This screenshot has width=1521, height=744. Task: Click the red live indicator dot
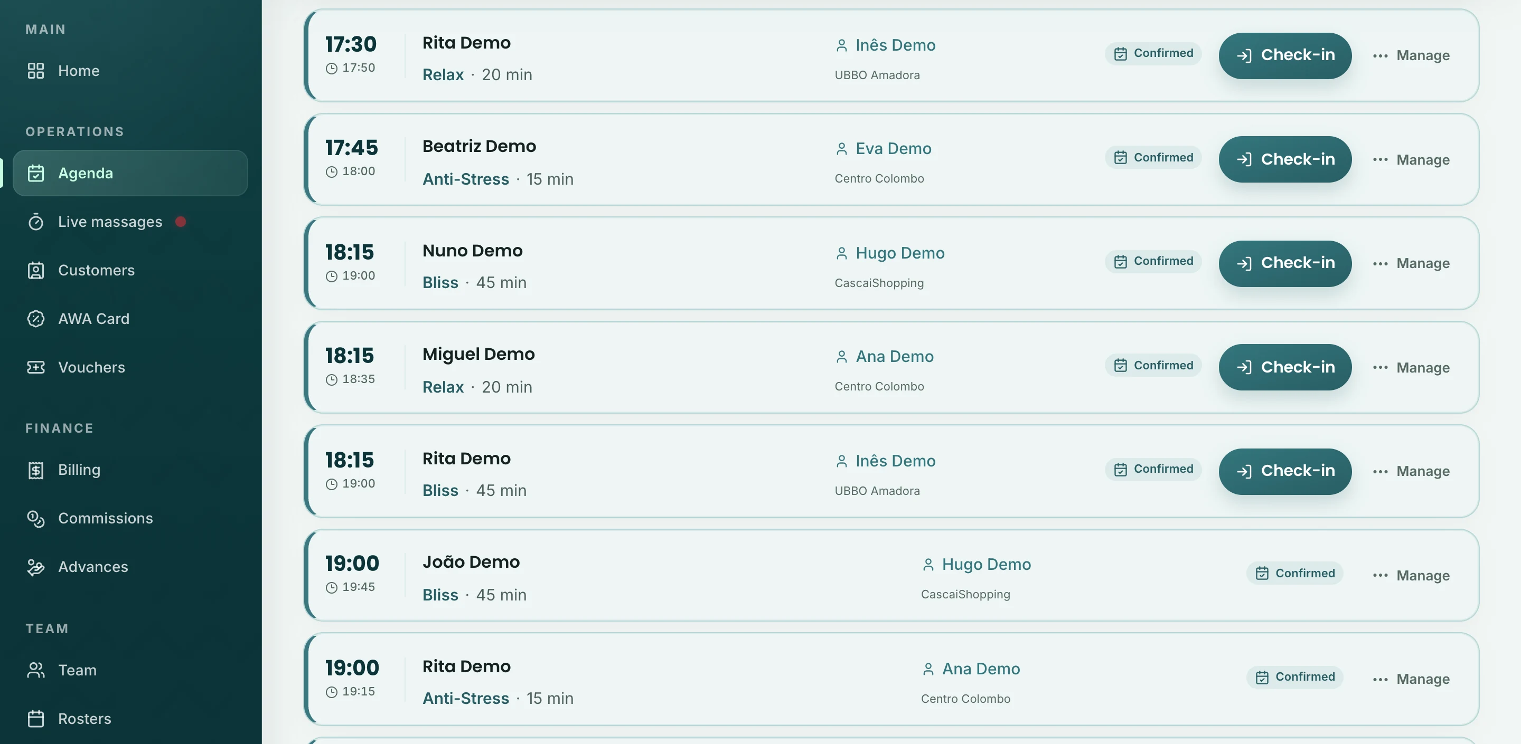(181, 222)
